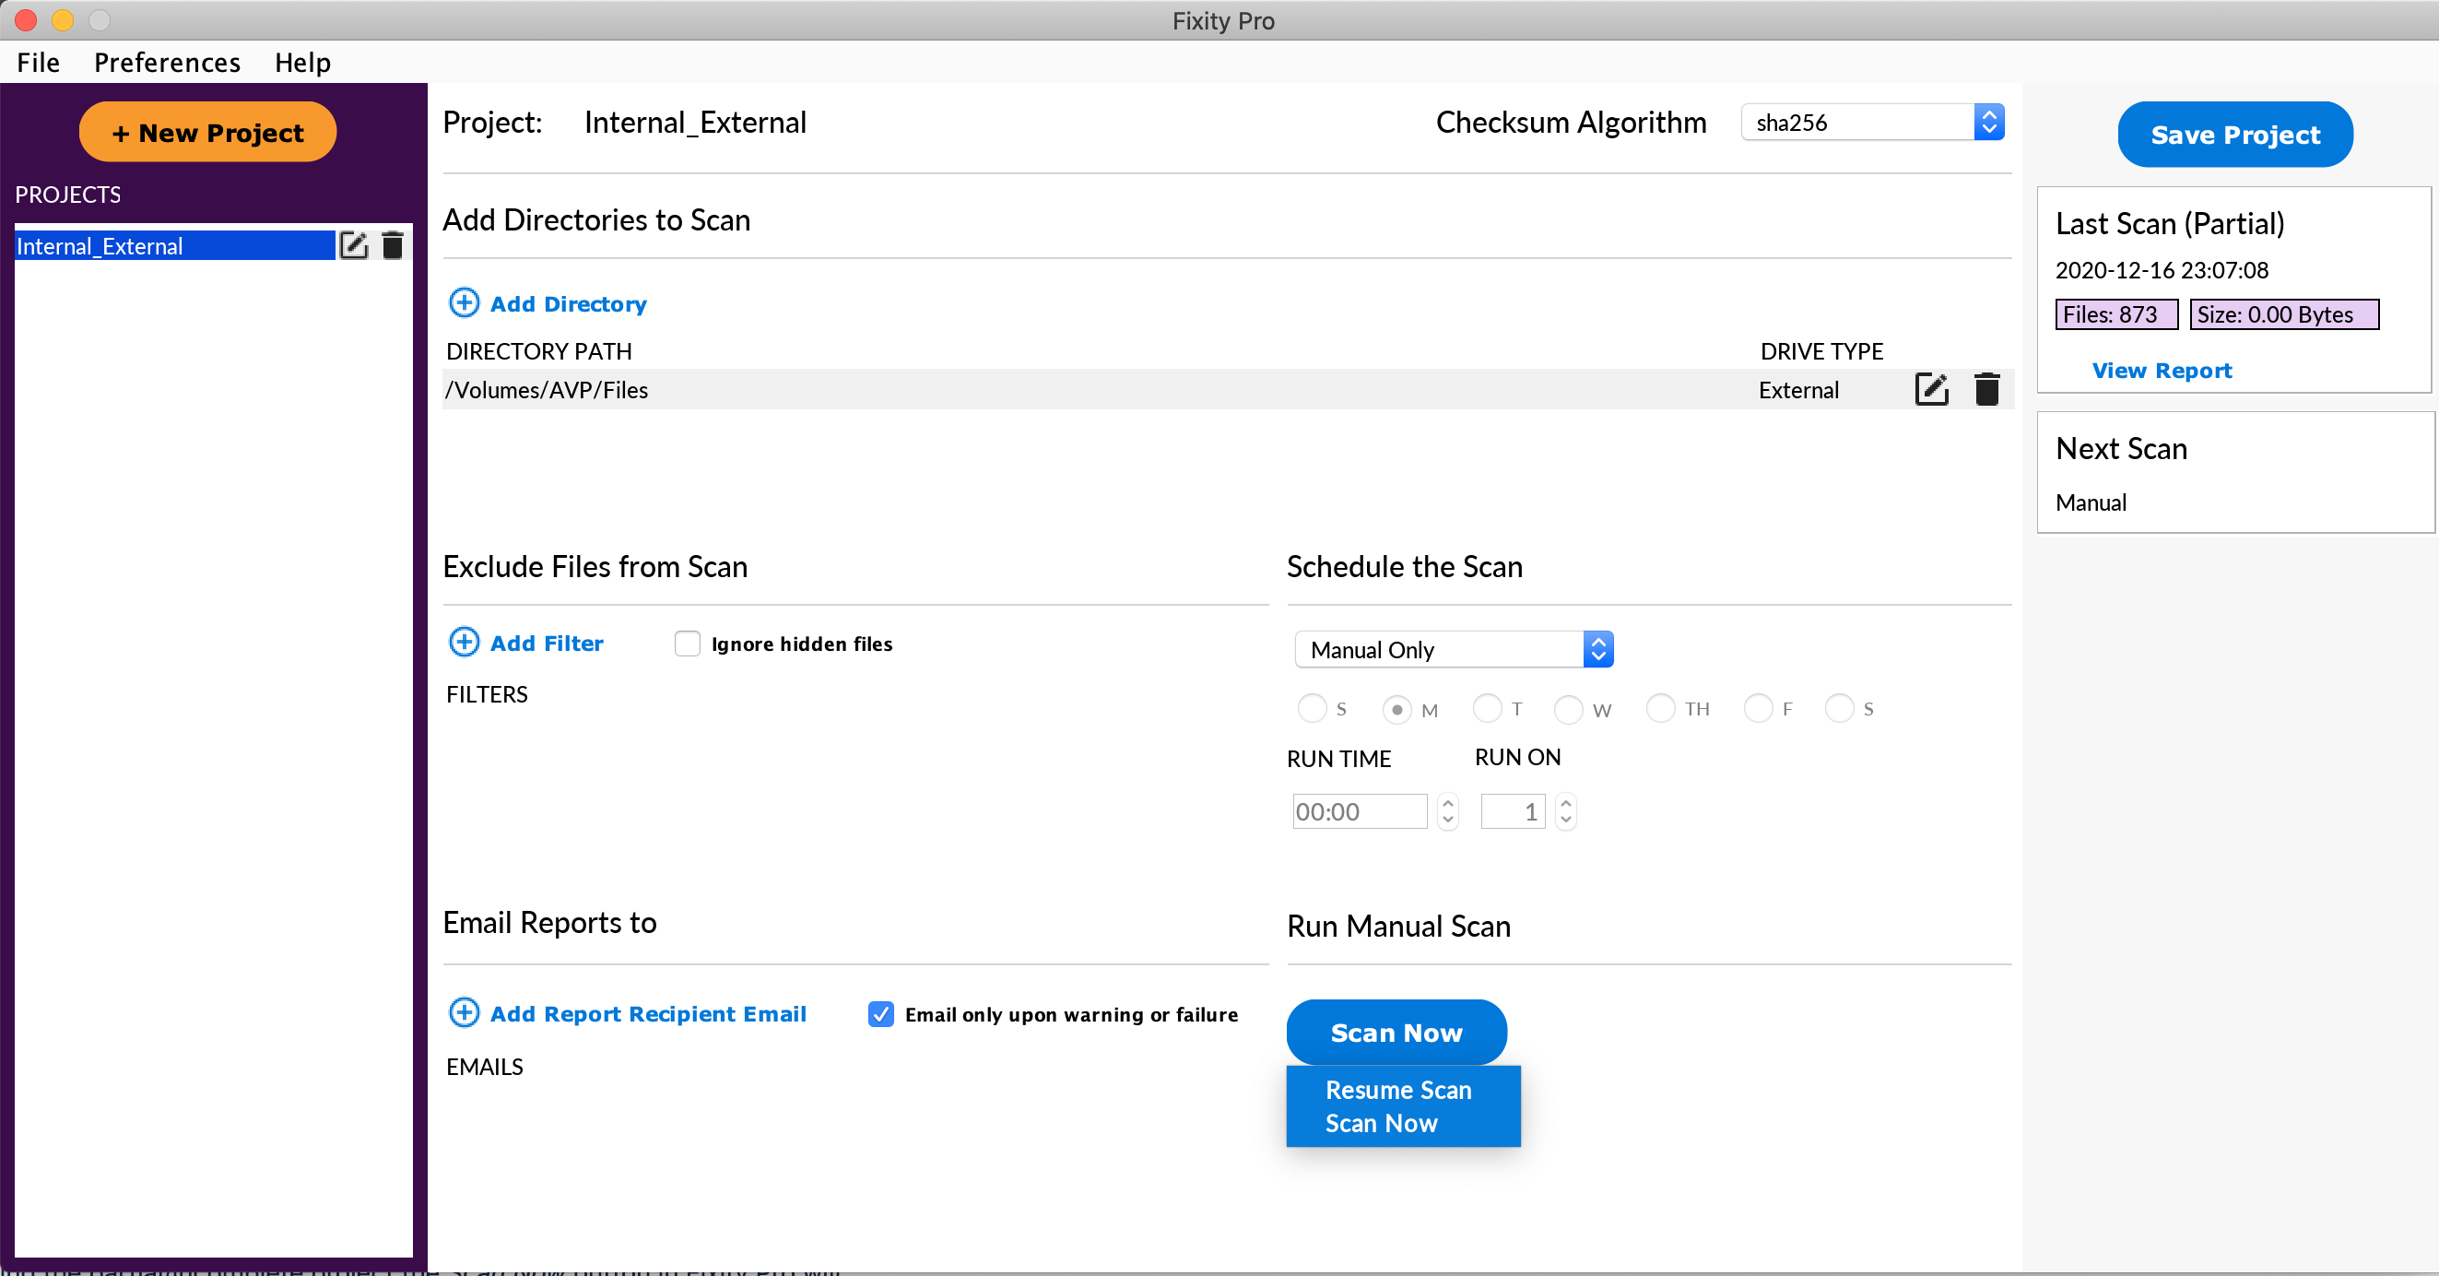Open the Preferences menu
This screenshot has height=1276, width=2439.
167,63
